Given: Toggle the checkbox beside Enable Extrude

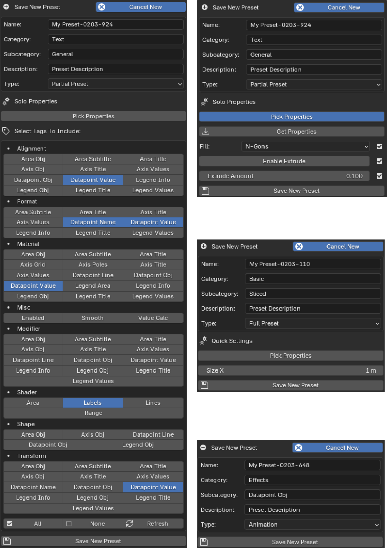Looking at the screenshot, I should tap(379, 161).
